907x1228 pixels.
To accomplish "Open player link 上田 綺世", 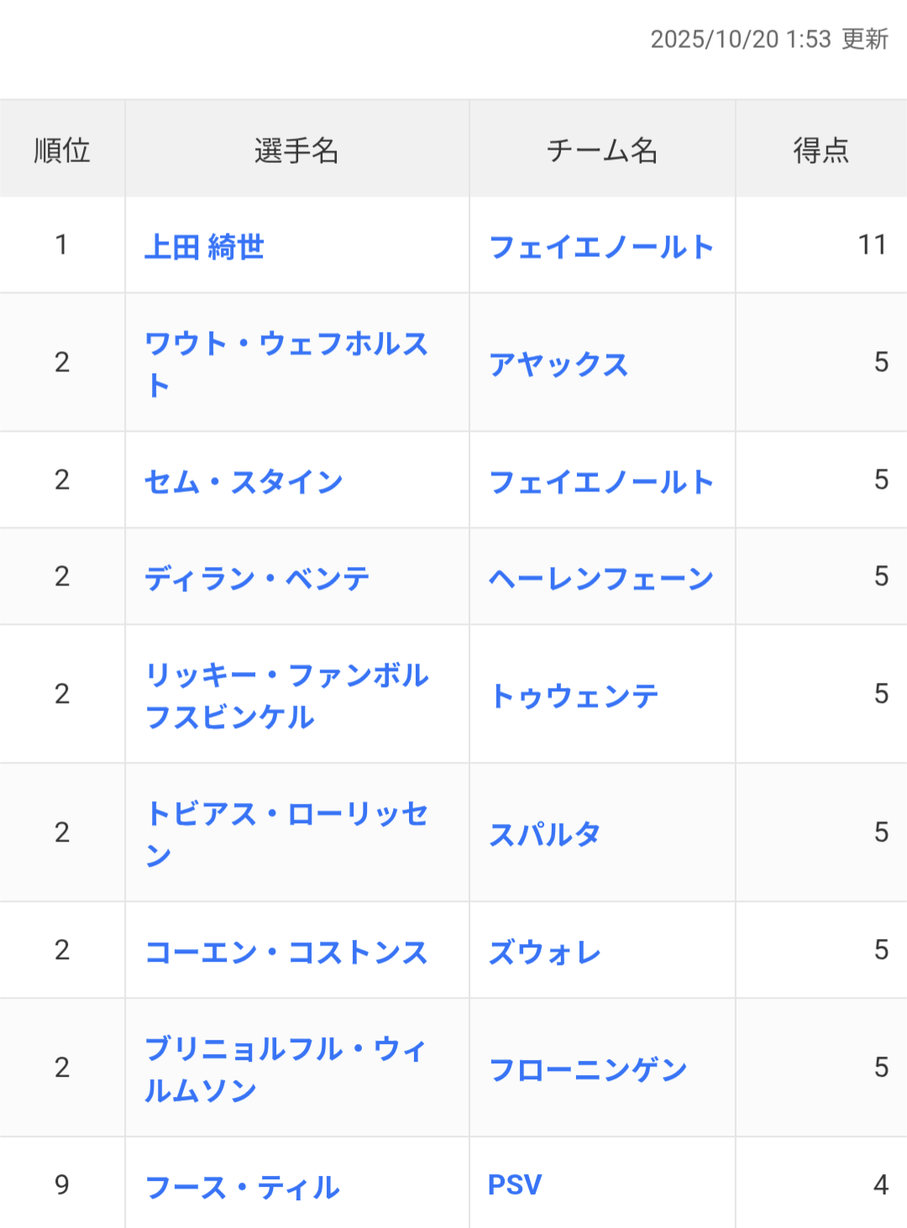I will pos(204,247).
